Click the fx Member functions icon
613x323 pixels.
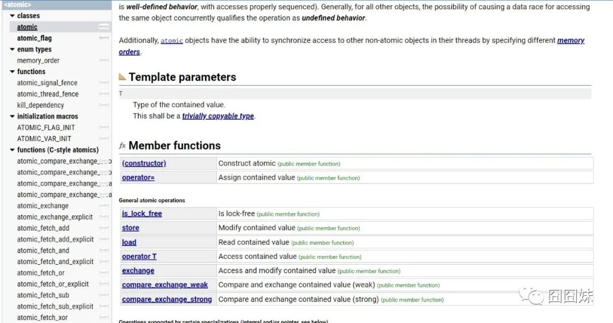123,146
